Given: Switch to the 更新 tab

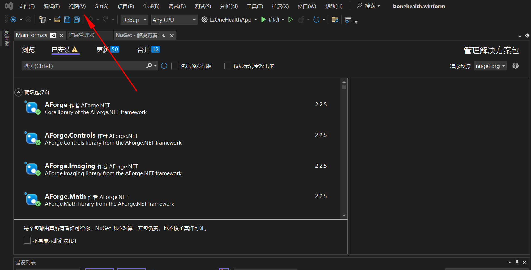Looking at the screenshot, I should [108, 50].
